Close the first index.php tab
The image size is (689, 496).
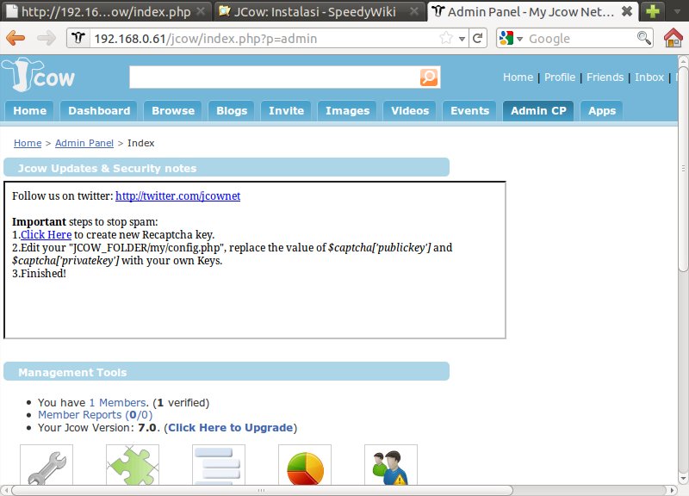[x=201, y=11]
